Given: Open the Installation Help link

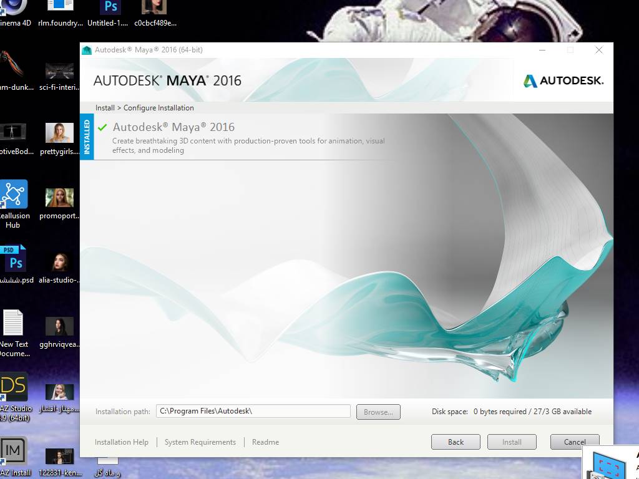Looking at the screenshot, I should [122, 442].
